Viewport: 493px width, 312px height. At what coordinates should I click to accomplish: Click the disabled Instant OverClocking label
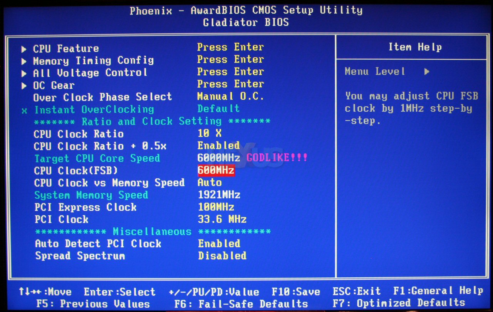94,110
